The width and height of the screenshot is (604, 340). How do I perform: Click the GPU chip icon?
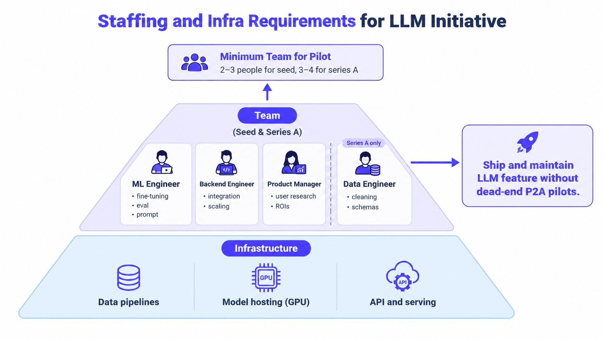pyautogui.click(x=266, y=277)
